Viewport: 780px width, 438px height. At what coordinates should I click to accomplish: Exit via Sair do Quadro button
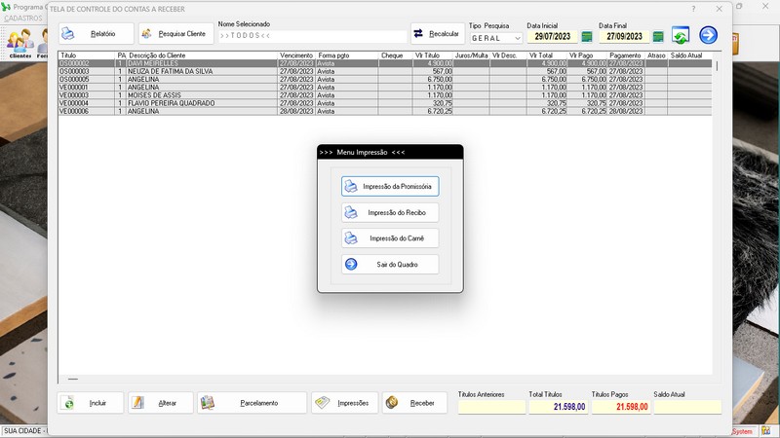pos(390,264)
